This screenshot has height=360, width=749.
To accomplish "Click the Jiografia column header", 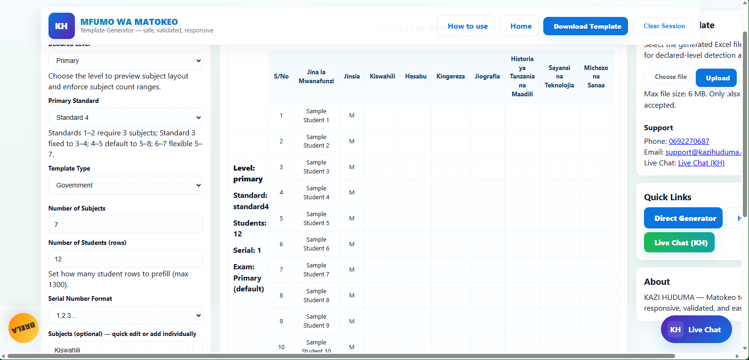I will point(487,77).
